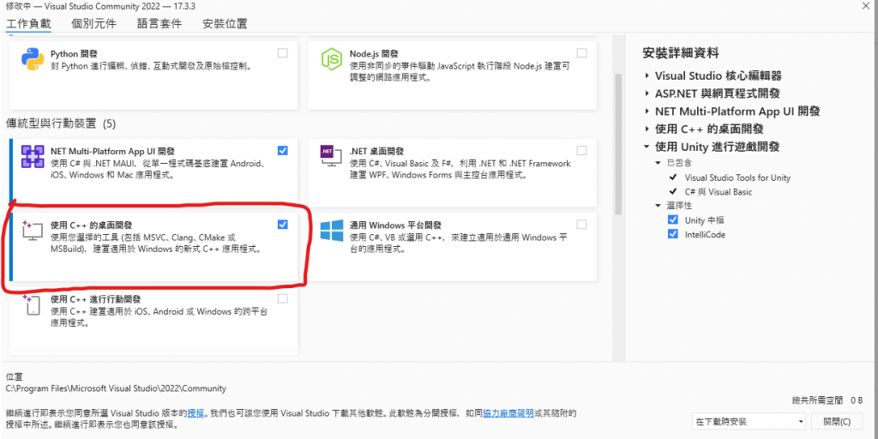Check the 使用 C++ 進行行動開發 checkbox
This screenshot has height=439, width=878.
[x=283, y=298]
